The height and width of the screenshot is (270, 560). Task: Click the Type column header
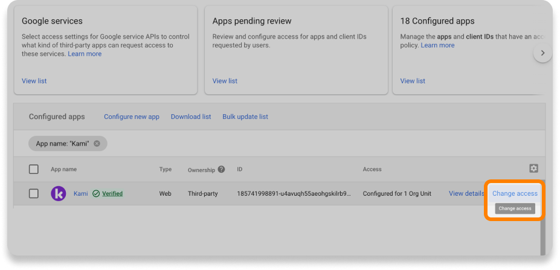(x=166, y=169)
